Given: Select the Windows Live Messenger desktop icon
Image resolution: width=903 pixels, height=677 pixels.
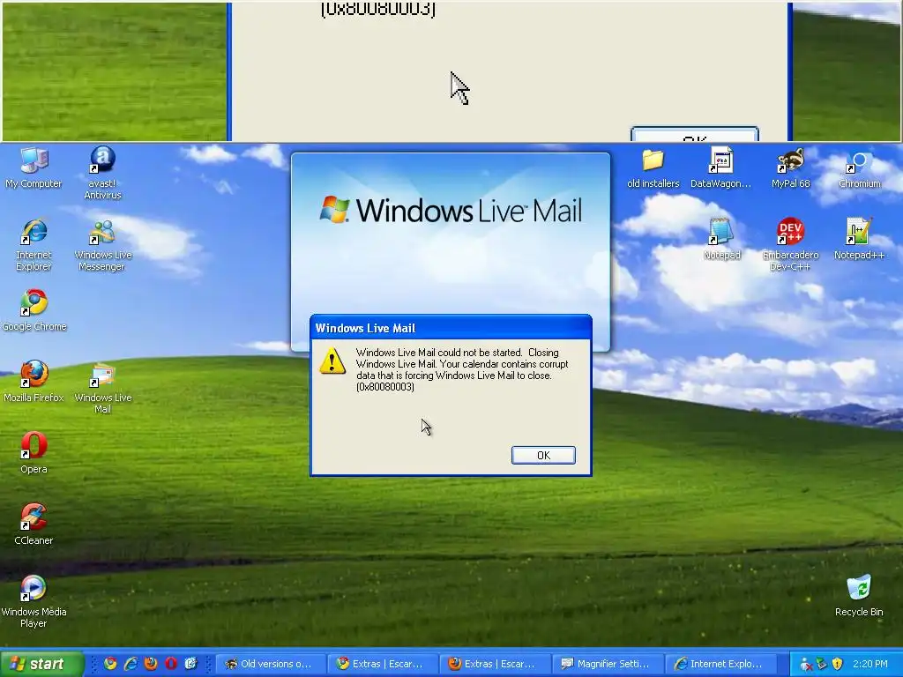Looking at the screenshot, I should coord(102,245).
